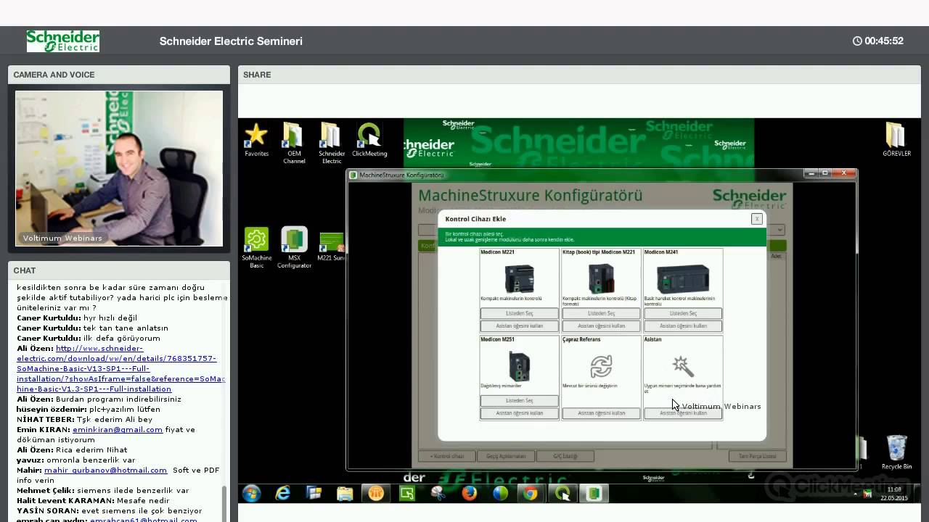Open M221 Sunu desktop file

[x=331, y=246]
